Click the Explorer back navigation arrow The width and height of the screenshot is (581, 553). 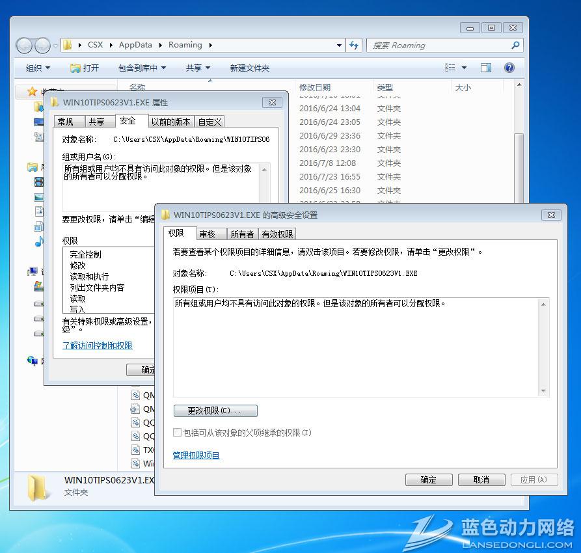coord(24,46)
